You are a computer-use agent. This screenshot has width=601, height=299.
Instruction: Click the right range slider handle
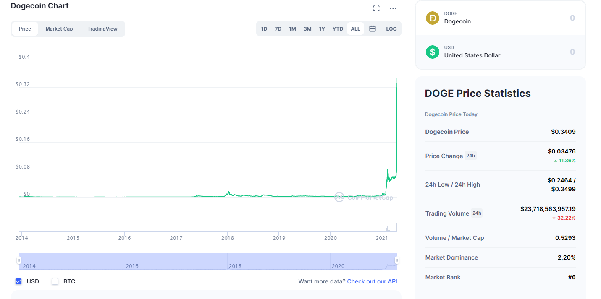(x=397, y=260)
